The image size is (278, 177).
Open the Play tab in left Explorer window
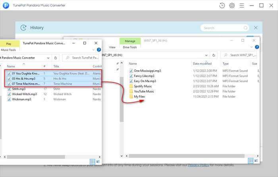pos(9,44)
